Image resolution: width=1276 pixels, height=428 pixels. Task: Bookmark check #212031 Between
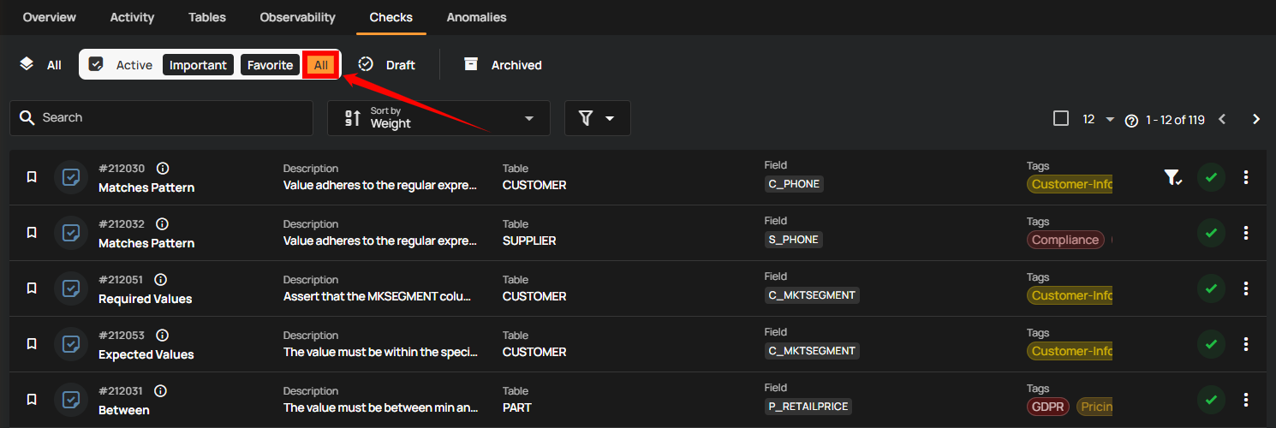click(32, 400)
